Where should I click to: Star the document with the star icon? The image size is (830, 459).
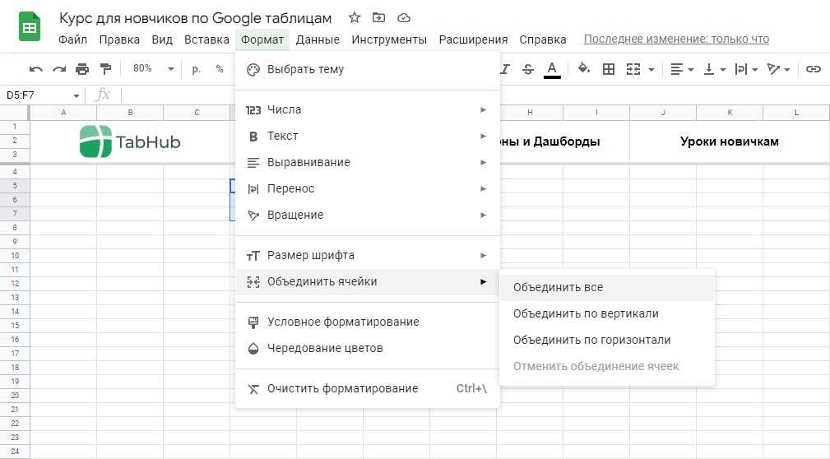354,17
